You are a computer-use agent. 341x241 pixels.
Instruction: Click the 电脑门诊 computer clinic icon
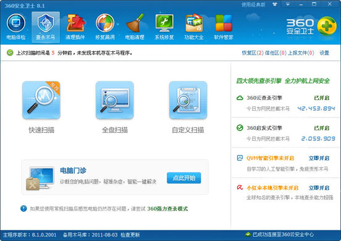40,179
